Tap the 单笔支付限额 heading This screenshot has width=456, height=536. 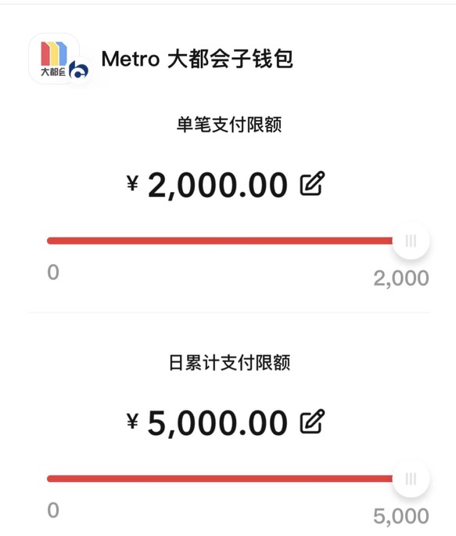[x=229, y=124]
